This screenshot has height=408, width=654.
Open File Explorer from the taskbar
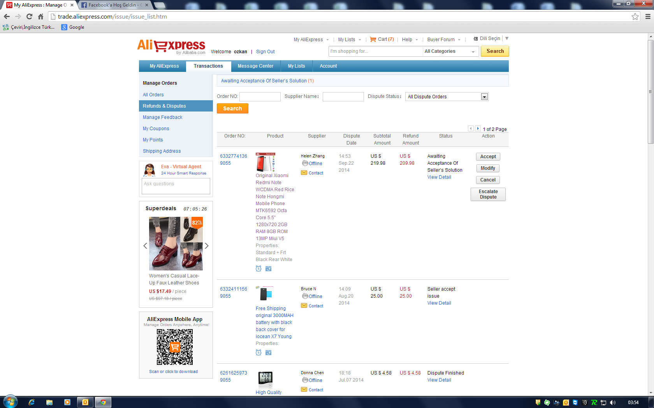tap(49, 402)
